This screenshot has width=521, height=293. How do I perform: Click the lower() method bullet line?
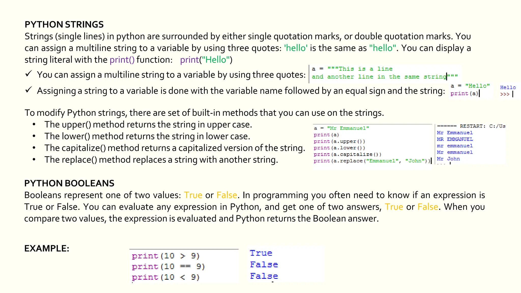[x=147, y=136]
